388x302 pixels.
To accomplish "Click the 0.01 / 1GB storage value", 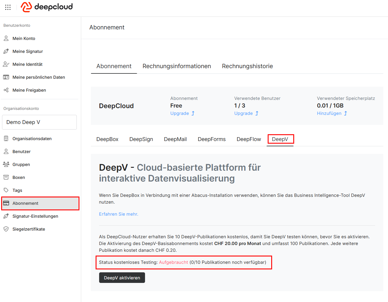I will coord(330,106).
